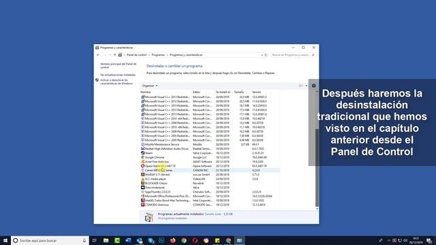Click the microphone icon in taskbar search

click(84, 240)
